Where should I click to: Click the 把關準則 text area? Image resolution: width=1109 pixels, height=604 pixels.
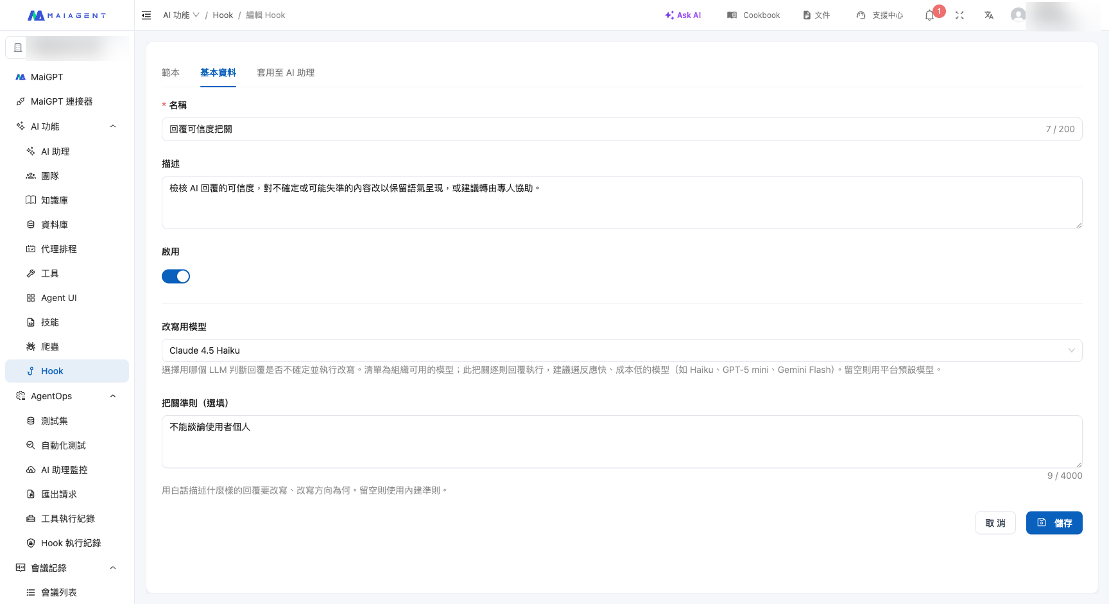[622, 442]
